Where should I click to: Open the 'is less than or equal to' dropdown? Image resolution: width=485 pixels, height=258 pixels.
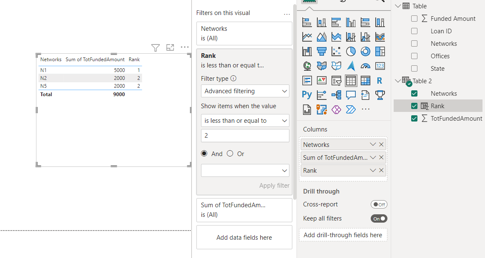tap(245, 121)
